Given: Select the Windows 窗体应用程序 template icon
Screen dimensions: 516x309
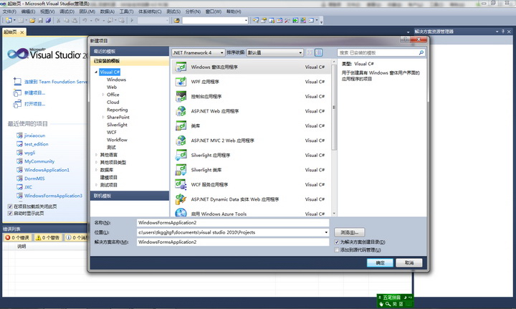Looking at the screenshot, I should 181,67.
